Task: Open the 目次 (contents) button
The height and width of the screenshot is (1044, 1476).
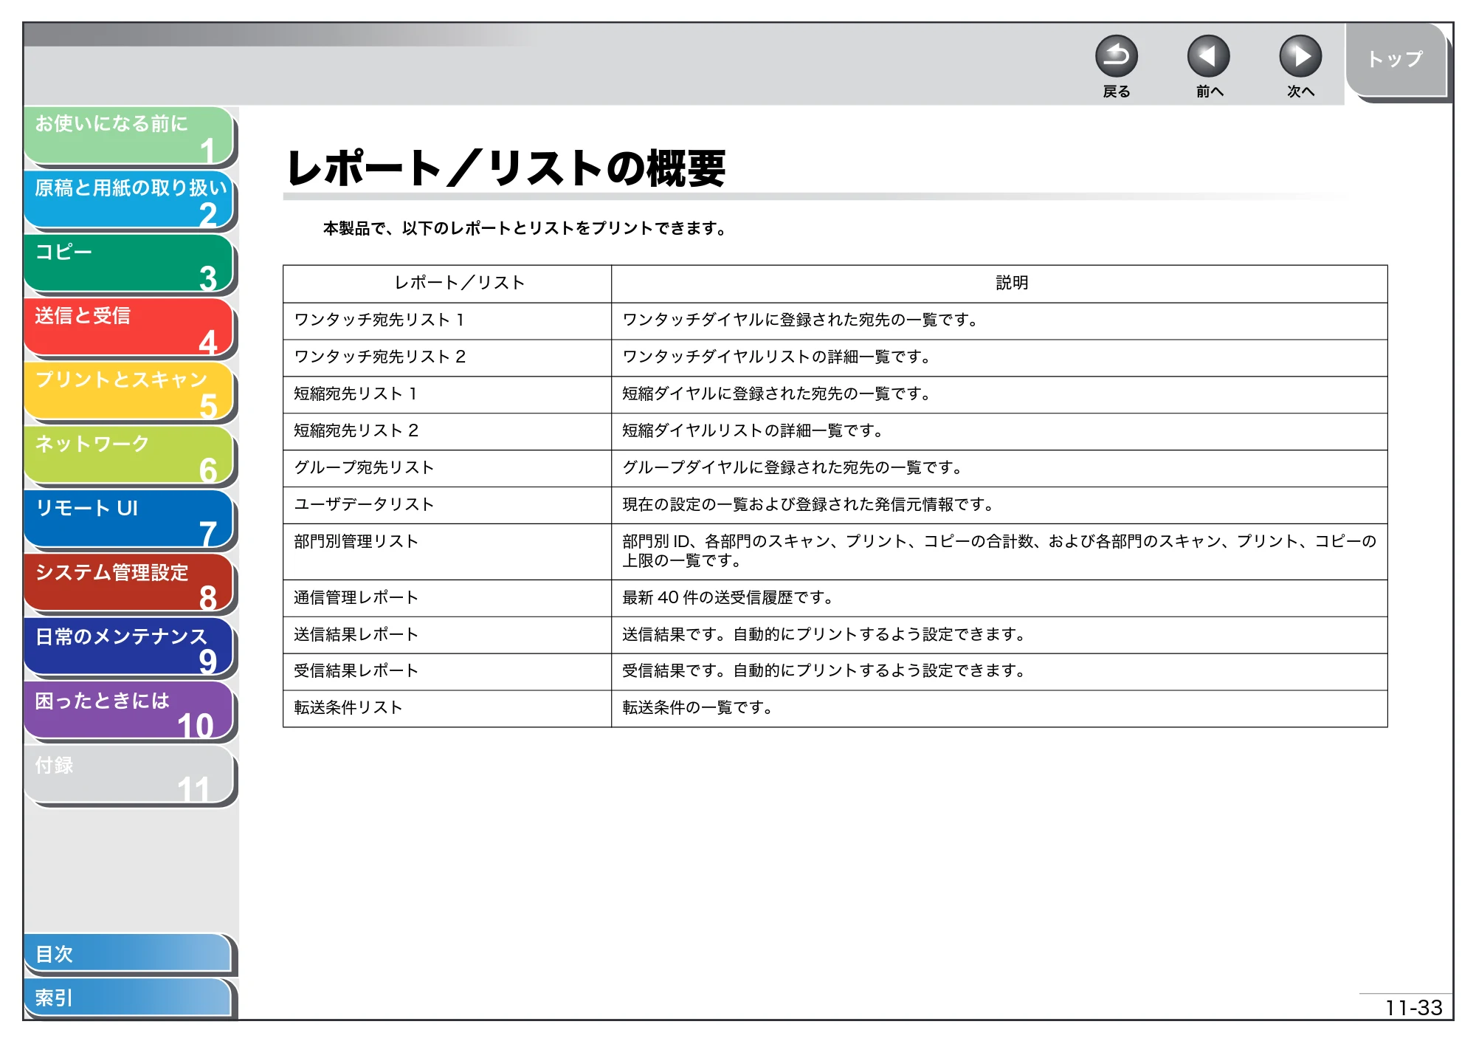Action: 128,954
